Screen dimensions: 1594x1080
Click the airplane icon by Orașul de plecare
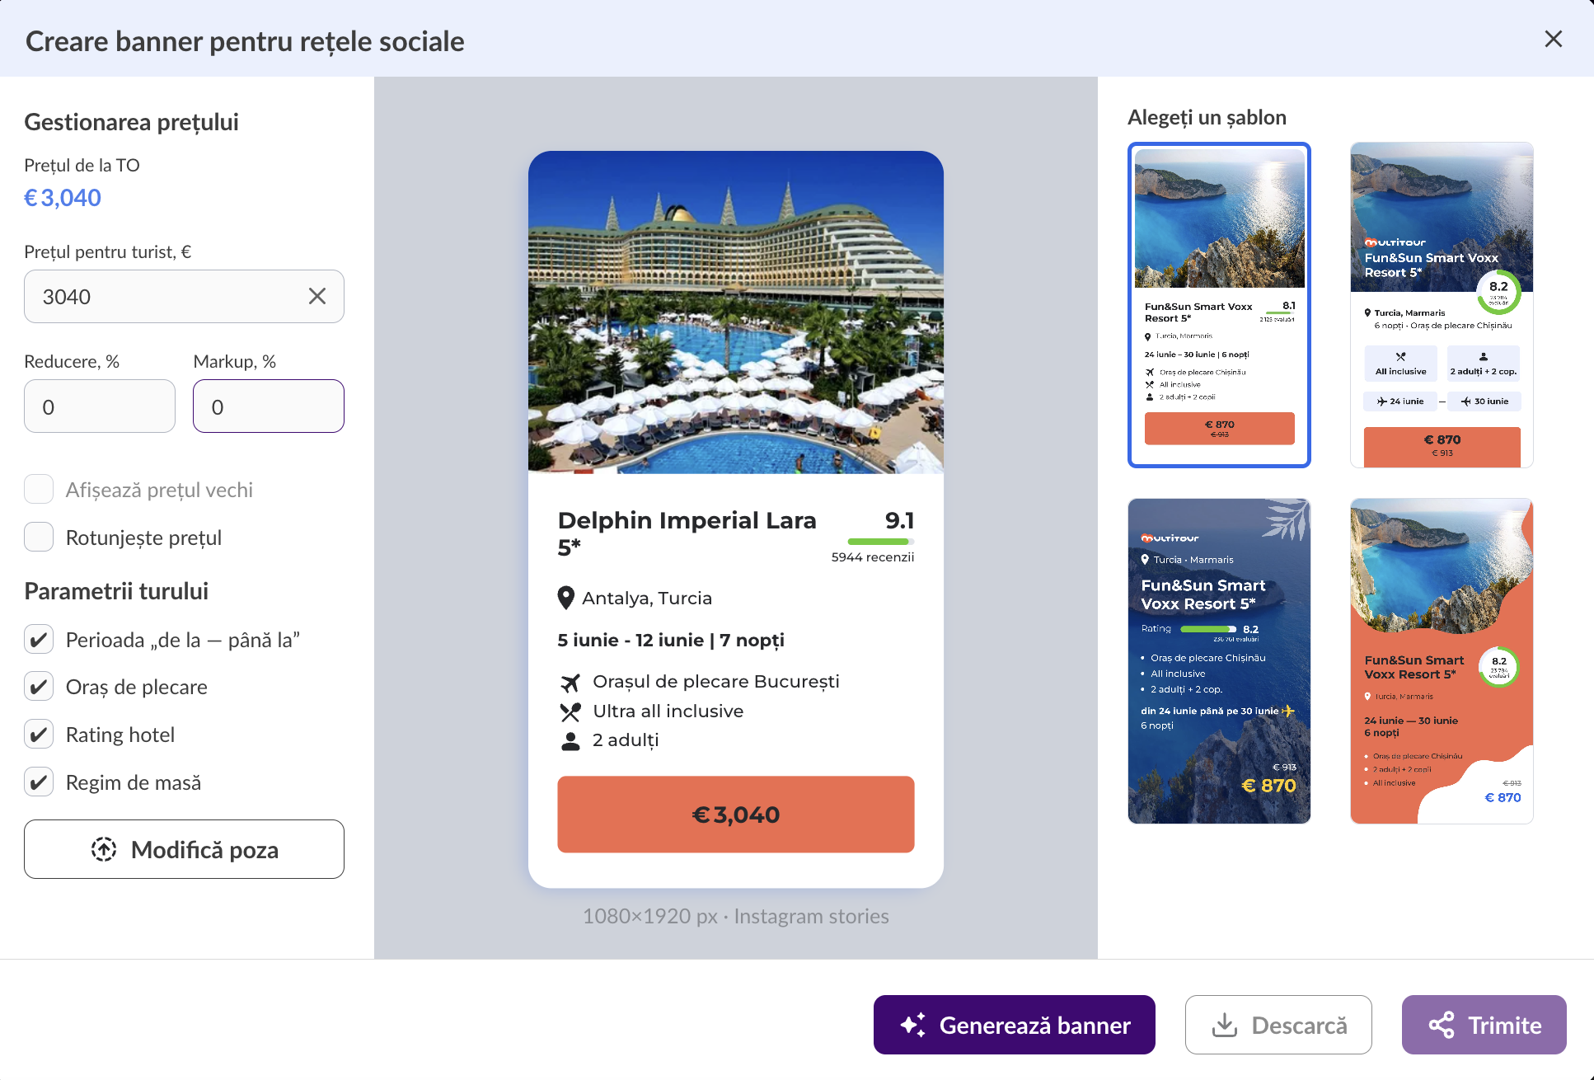click(570, 682)
